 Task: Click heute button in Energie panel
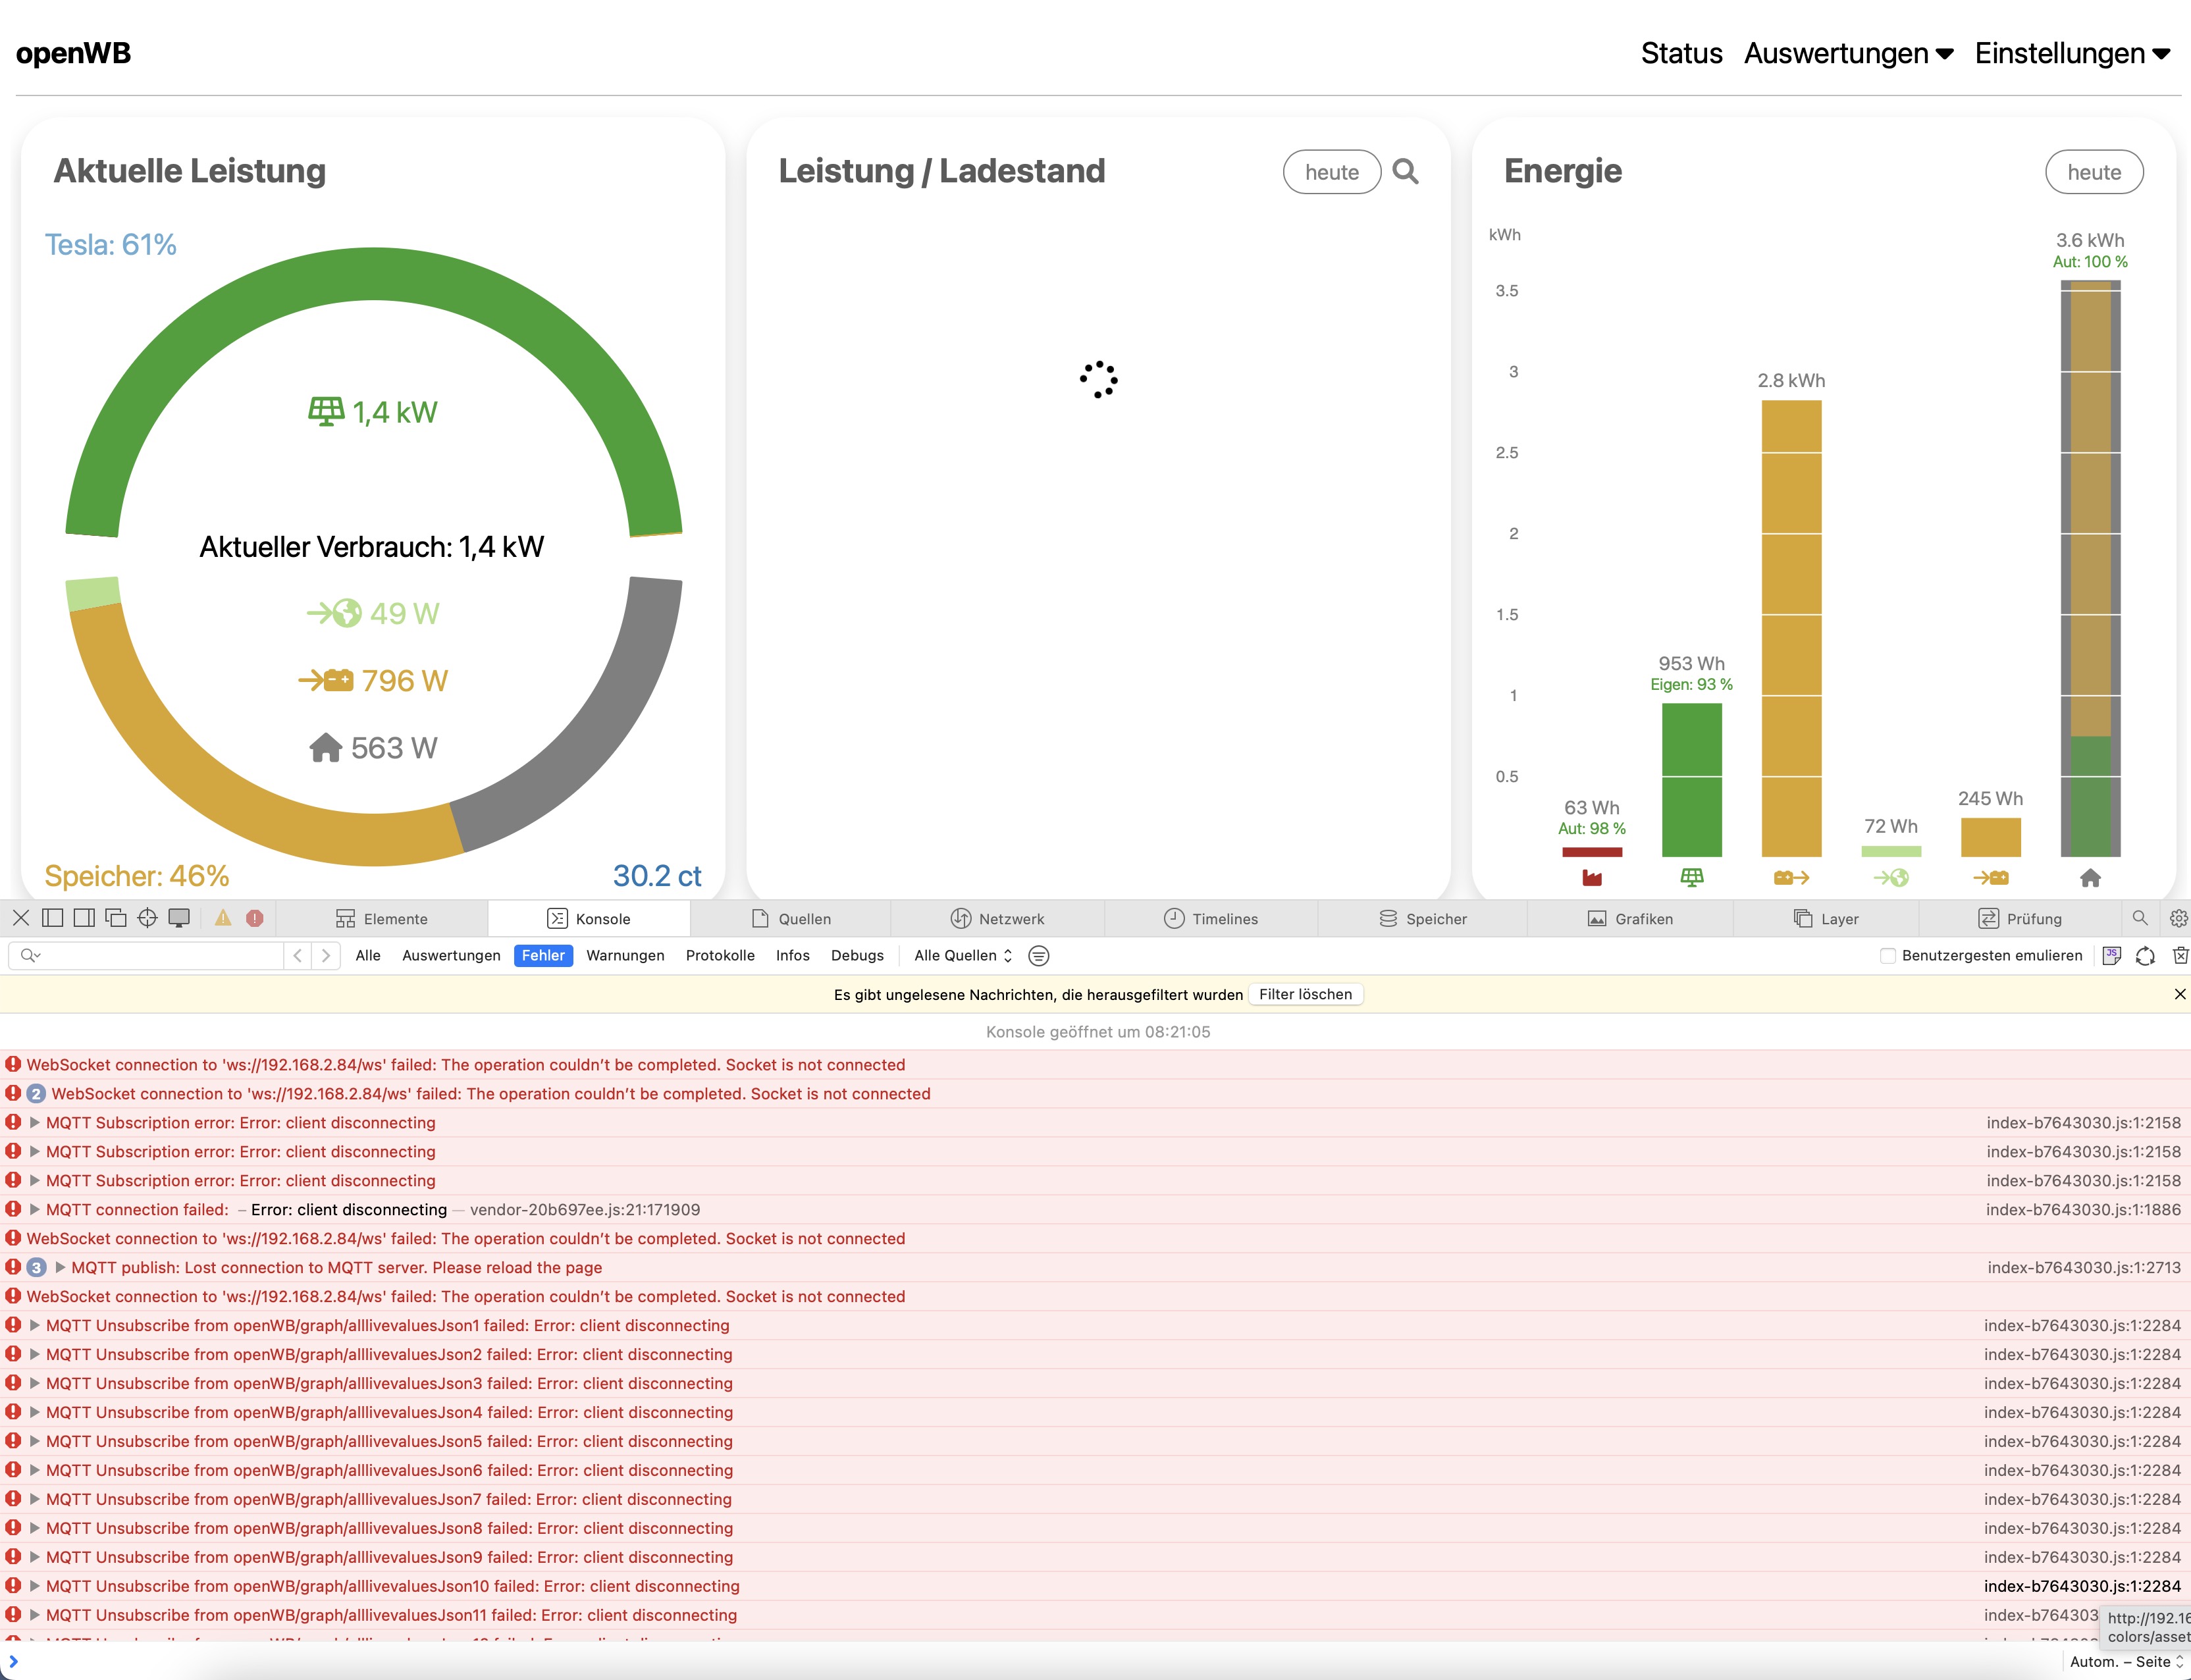point(2093,172)
